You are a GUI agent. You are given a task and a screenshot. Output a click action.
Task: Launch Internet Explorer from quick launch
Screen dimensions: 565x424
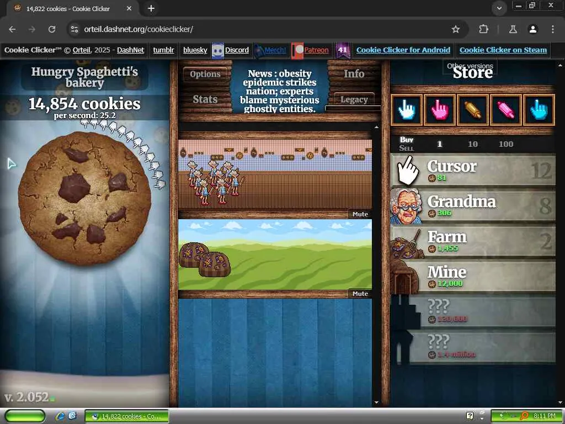pyautogui.click(x=60, y=416)
